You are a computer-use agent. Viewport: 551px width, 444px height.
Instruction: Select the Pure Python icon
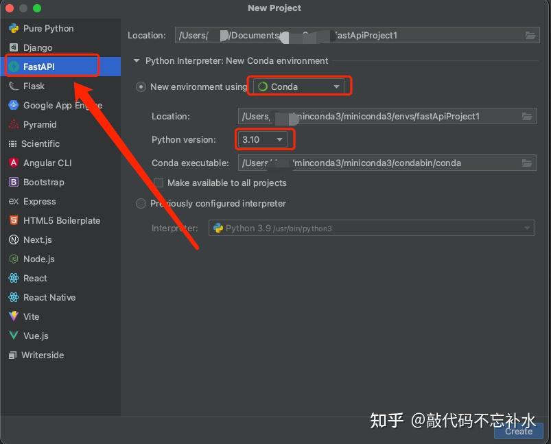[14, 28]
